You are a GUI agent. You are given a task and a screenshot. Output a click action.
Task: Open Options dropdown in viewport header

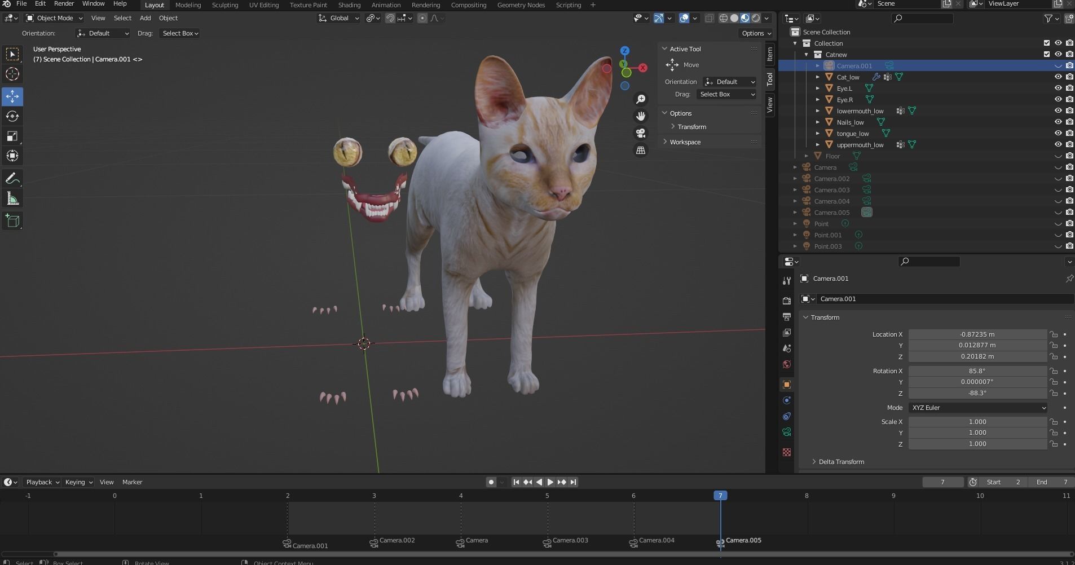[x=756, y=33]
